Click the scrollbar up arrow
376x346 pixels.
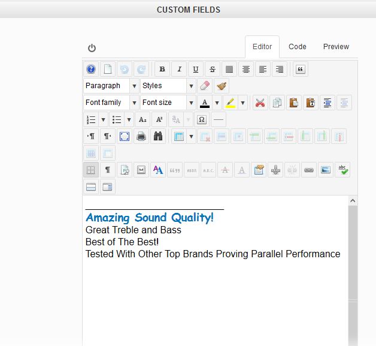353,201
